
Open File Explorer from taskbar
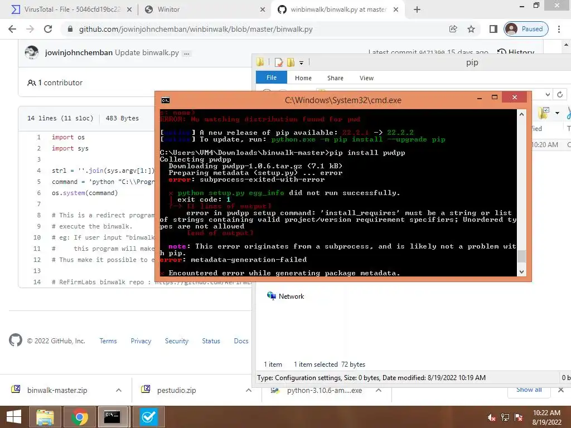click(45, 417)
